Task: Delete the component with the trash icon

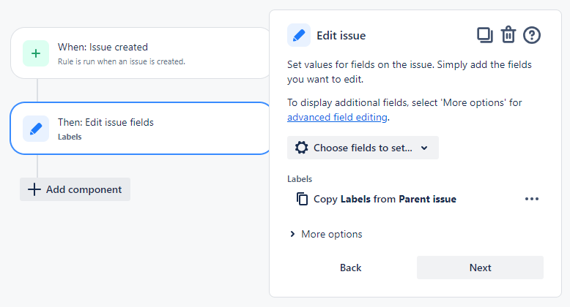Action: point(508,34)
